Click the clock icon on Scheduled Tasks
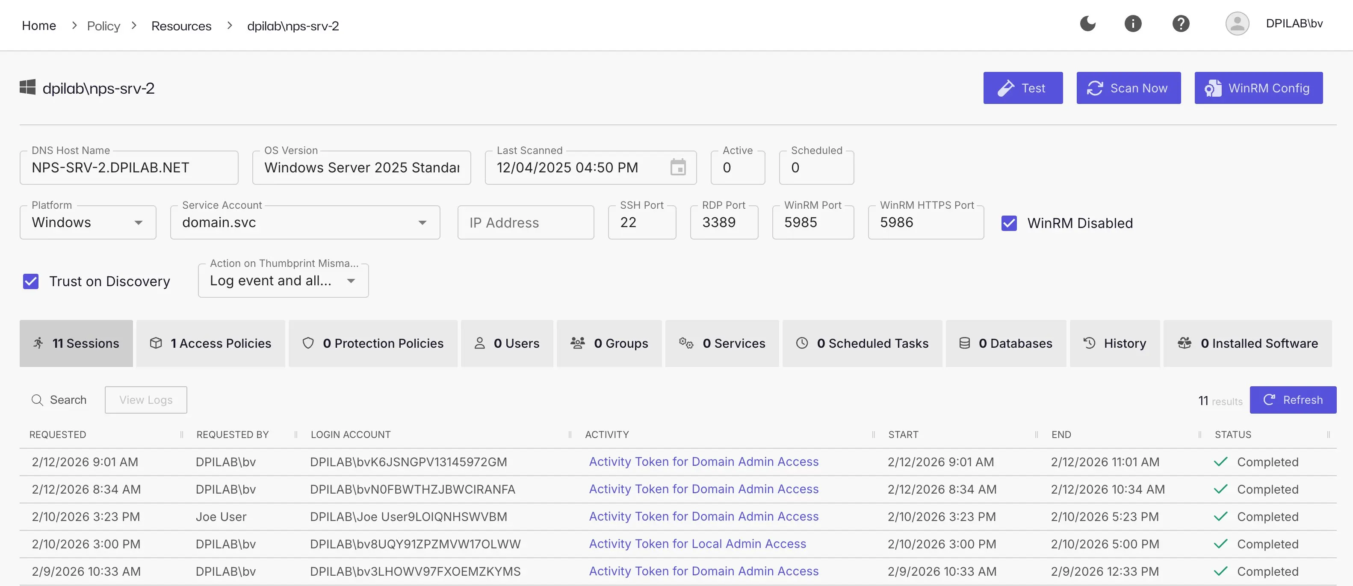This screenshot has height=586, width=1353. point(802,343)
